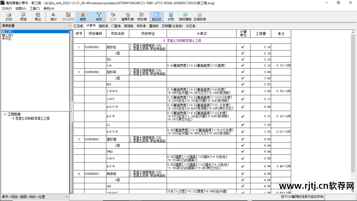Image resolution: width=357 pixels, height=201 pixels.
Task: Open 预览 print preview
Action: [x=23, y=16]
